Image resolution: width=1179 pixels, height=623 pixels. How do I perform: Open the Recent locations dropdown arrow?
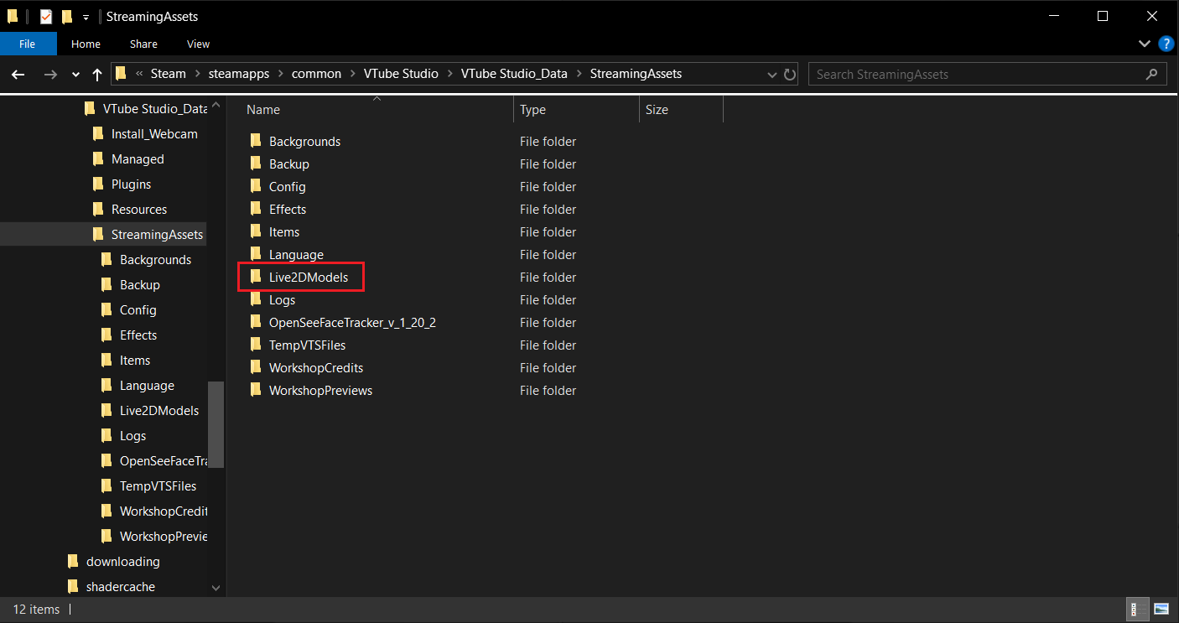[76, 74]
